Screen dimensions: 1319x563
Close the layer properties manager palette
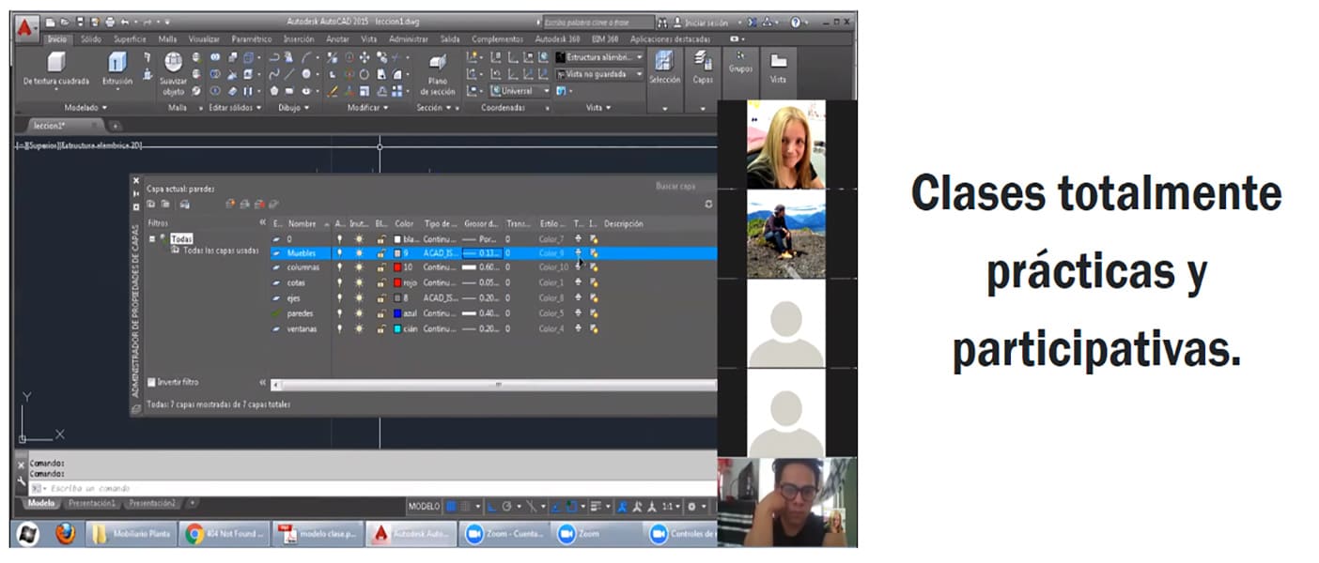pos(135,181)
